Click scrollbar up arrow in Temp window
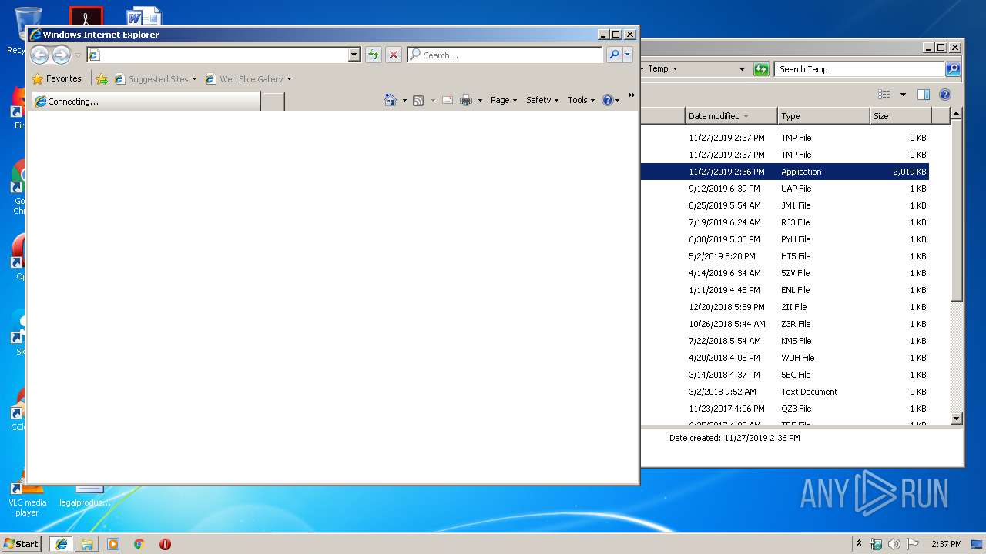This screenshot has width=986, height=554. point(956,114)
